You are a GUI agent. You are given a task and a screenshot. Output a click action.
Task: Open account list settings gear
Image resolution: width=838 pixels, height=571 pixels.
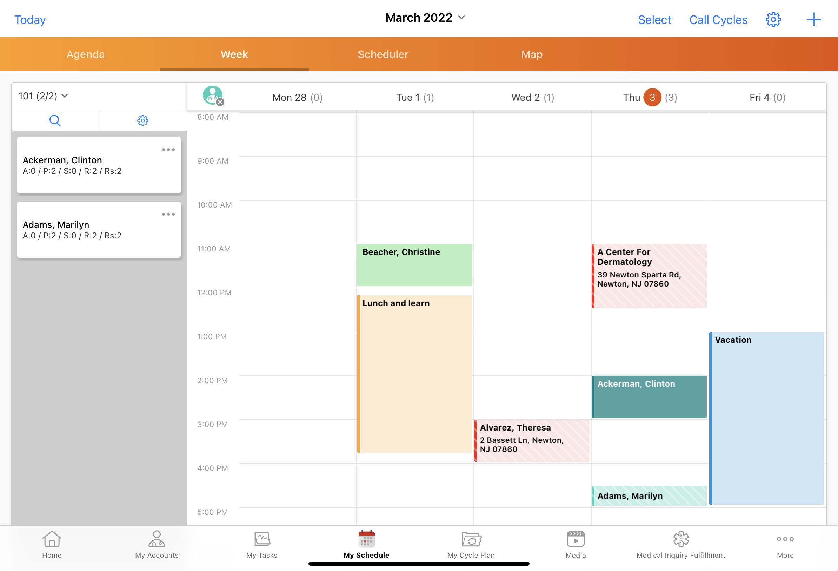coord(143,120)
